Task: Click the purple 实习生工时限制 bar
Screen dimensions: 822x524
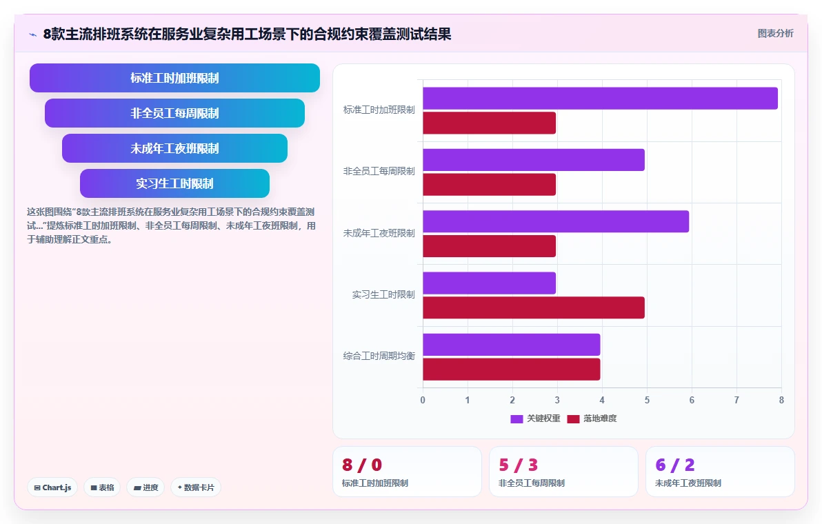Action: coord(489,283)
